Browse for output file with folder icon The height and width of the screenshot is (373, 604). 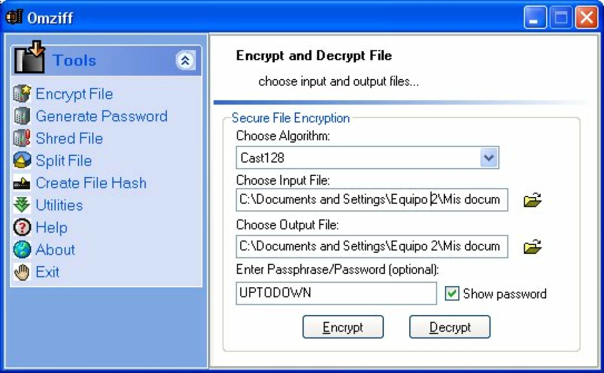click(532, 247)
